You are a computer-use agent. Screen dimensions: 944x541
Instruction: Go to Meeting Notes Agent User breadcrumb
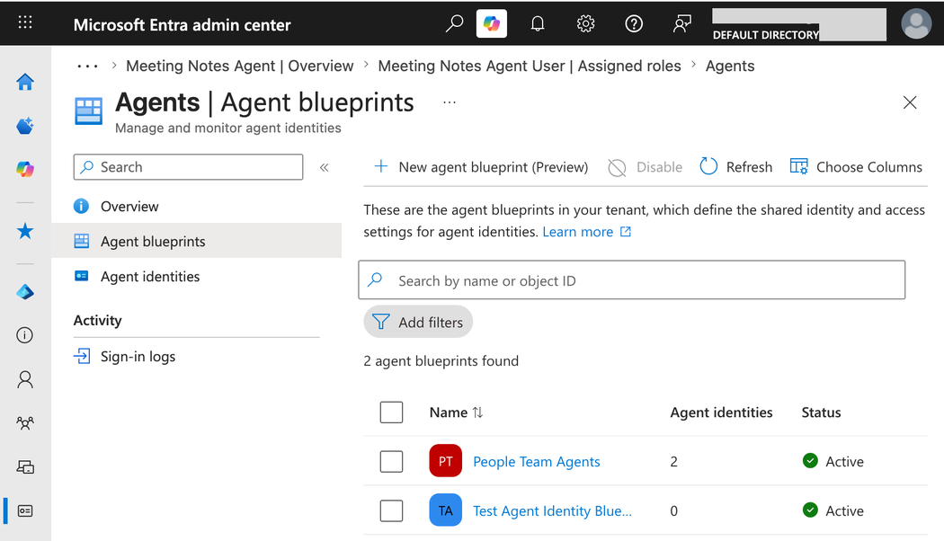coord(530,66)
